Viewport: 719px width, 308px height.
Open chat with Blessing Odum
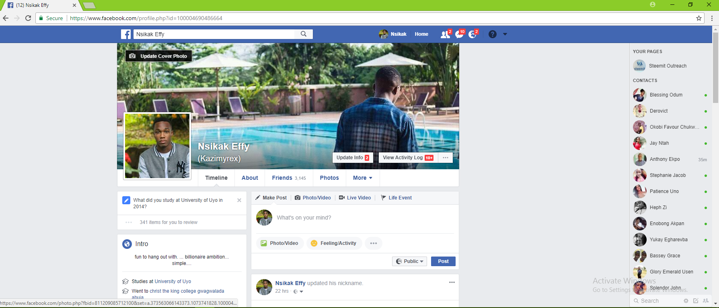coord(670,95)
